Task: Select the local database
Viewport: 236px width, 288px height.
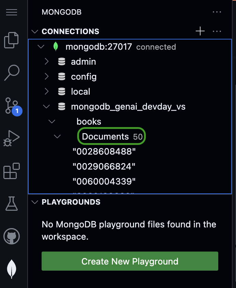Action: point(130,92)
